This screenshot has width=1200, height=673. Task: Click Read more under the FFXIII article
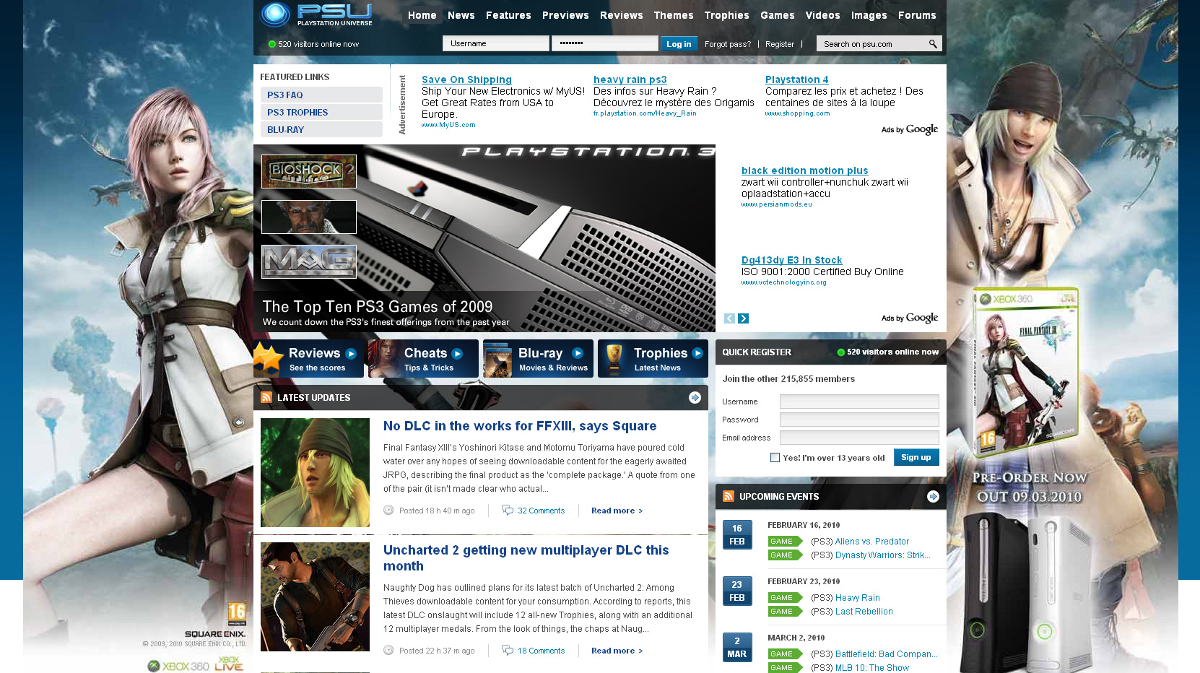tap(617, 511)
